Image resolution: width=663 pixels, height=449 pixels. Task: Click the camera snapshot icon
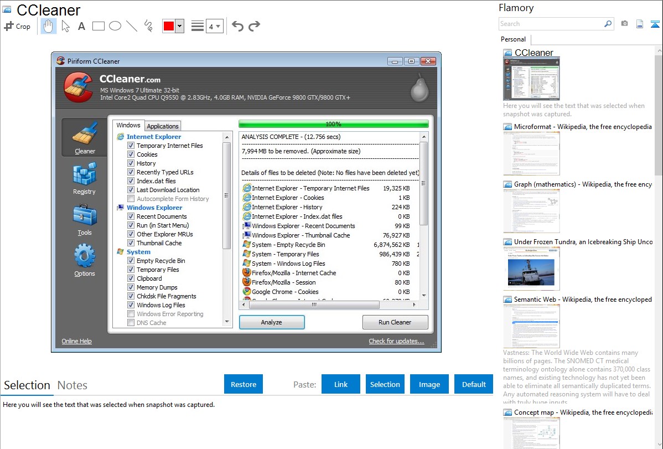click(624, 24)
